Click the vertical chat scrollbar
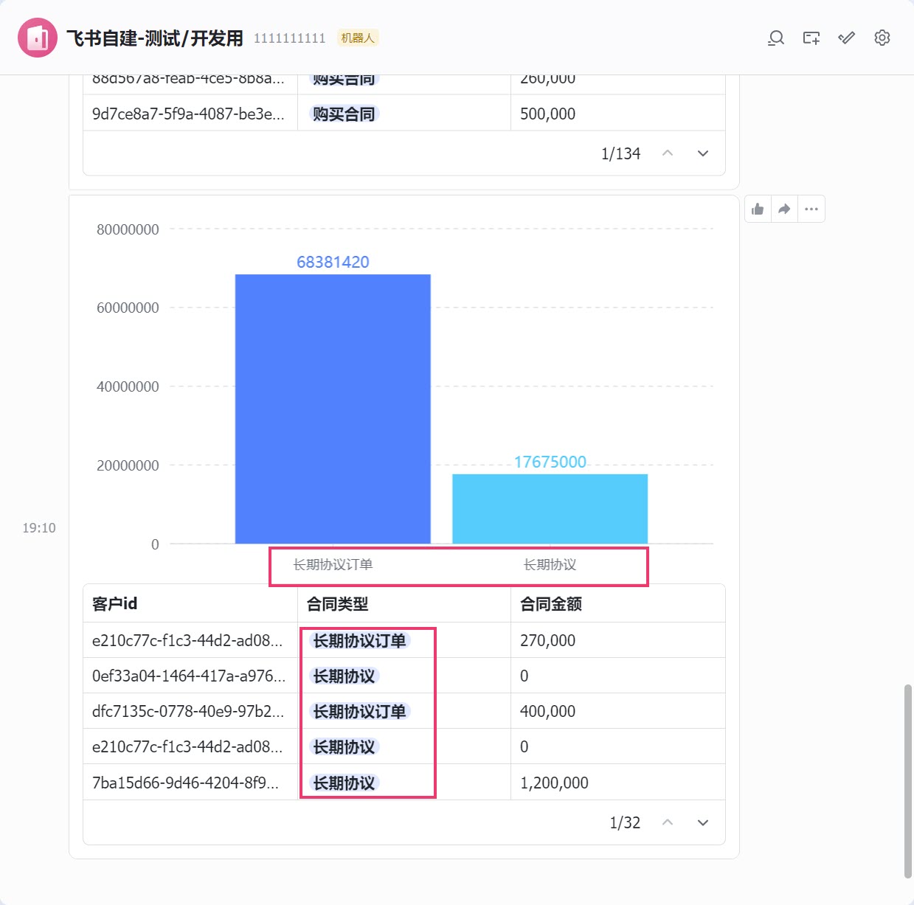The height and width of the screenshot is (905, 914). point(908,781)
